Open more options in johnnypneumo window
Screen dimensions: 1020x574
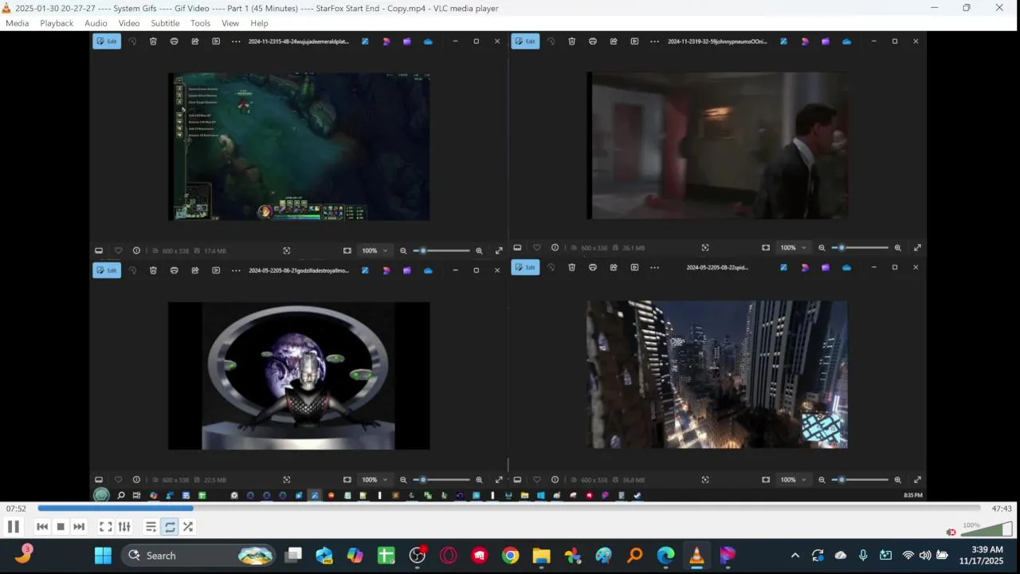(655, 41)
